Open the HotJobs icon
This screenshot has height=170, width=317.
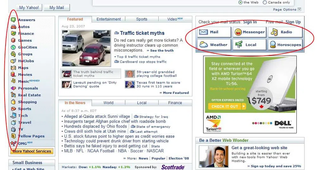(x=13, y=61)
